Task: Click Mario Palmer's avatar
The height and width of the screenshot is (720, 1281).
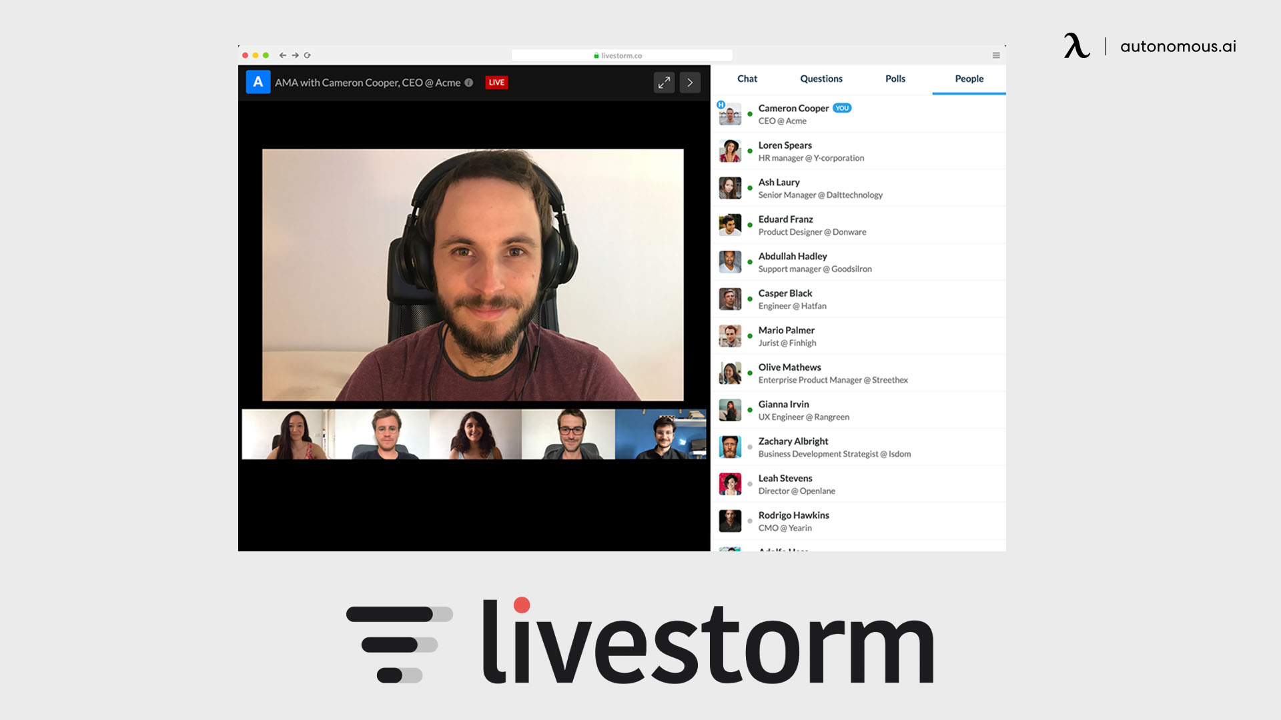Action: (x=730, y=336)
